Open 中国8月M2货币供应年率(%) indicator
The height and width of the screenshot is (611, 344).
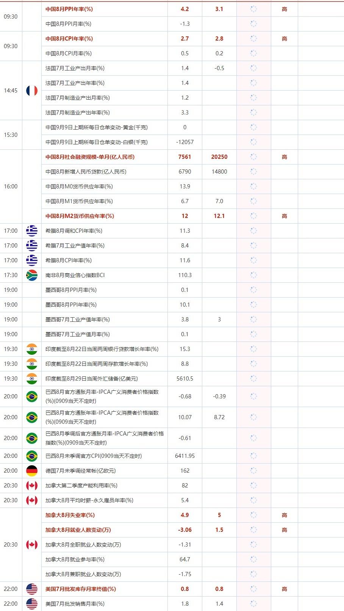[80, 216]
